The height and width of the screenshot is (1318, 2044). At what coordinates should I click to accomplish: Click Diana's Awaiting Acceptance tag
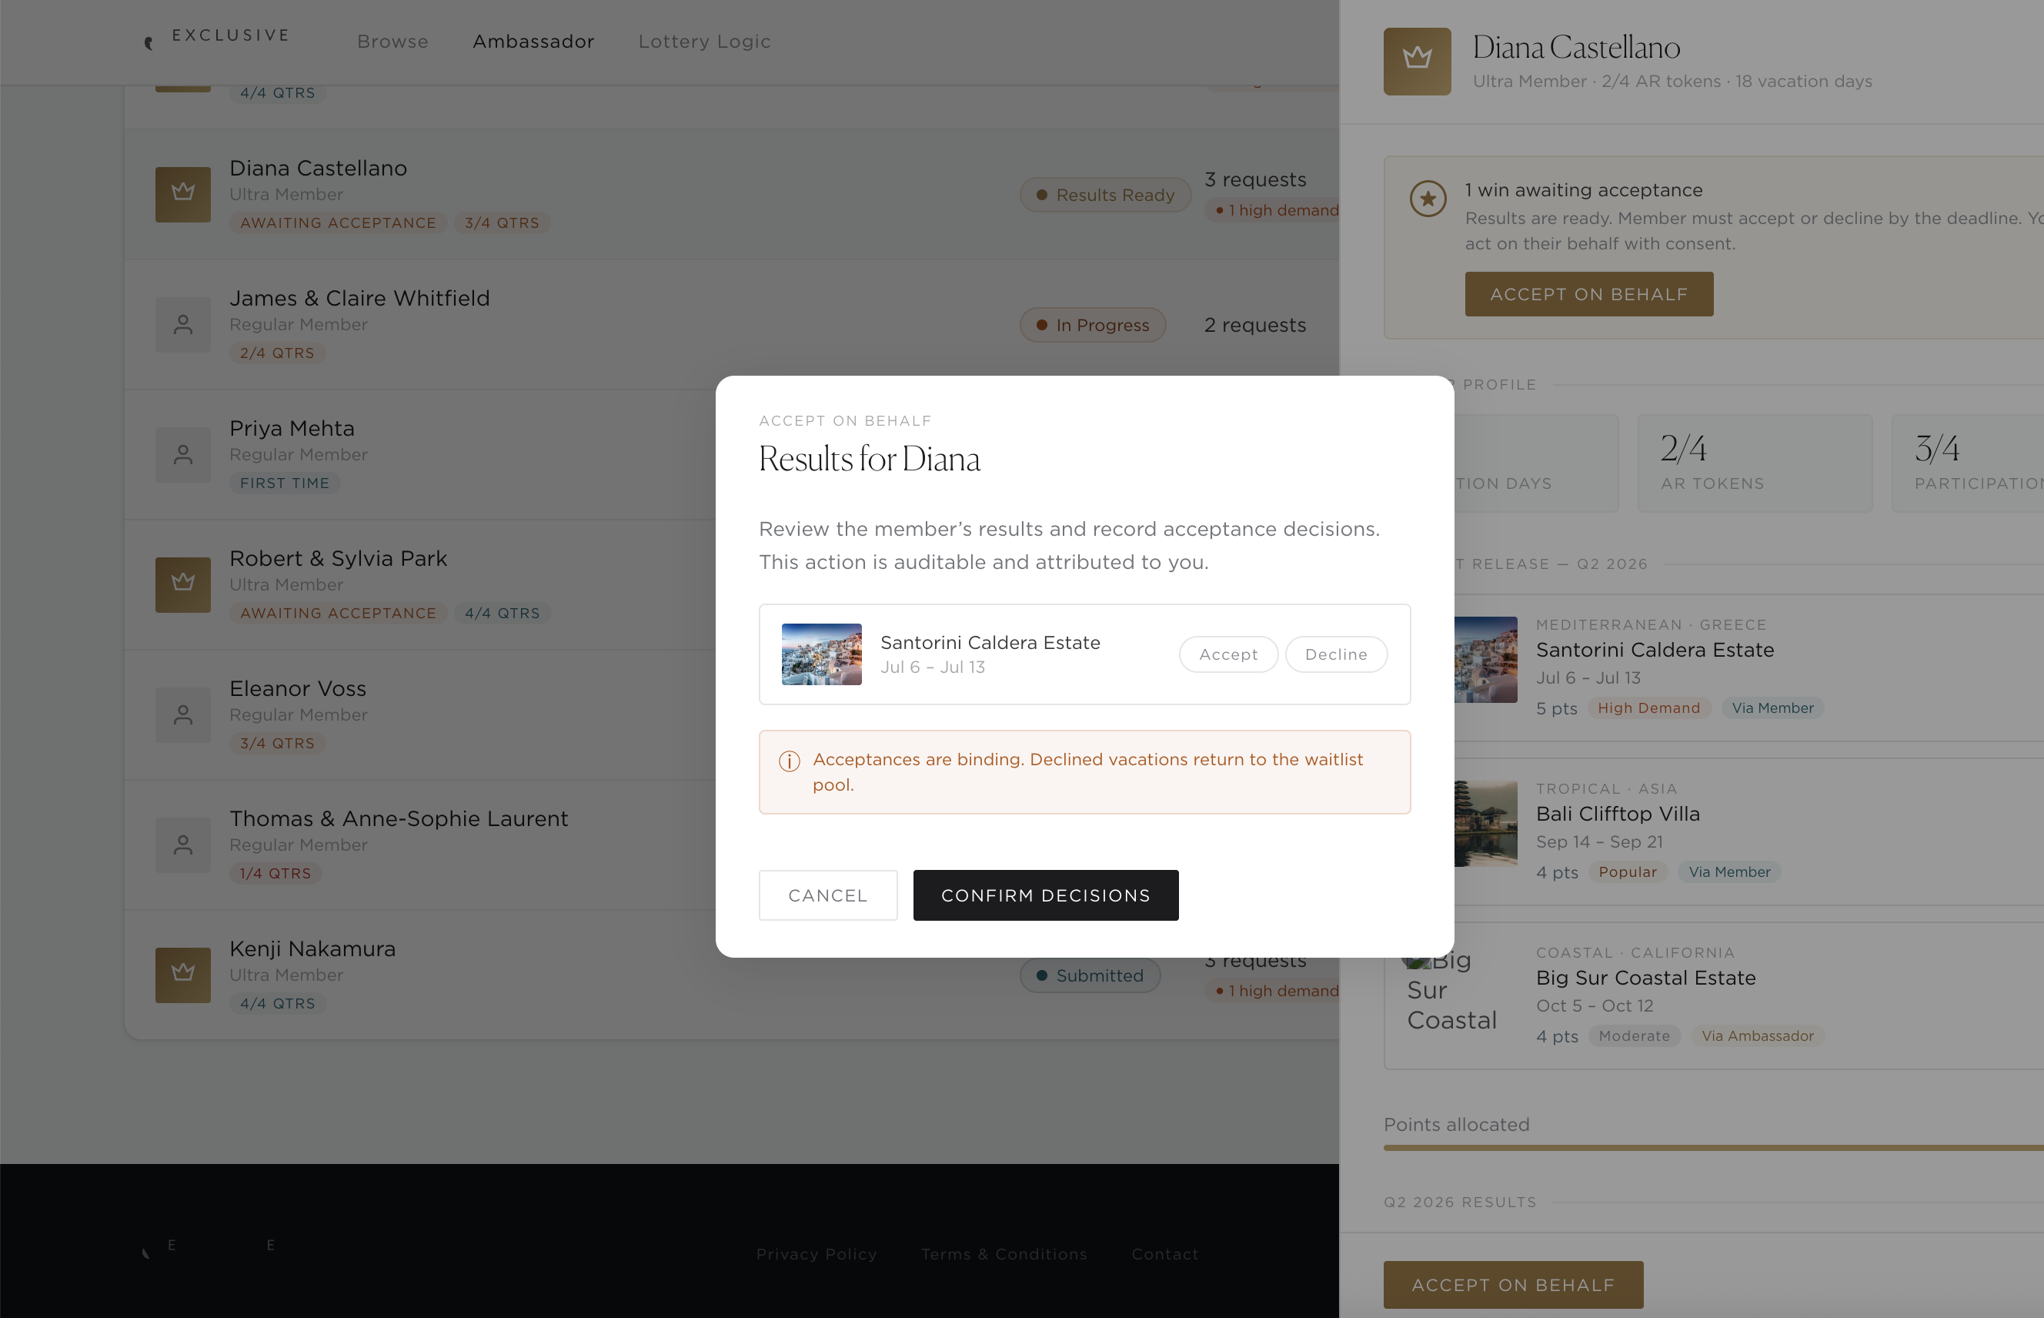click(x=338, y=222)
